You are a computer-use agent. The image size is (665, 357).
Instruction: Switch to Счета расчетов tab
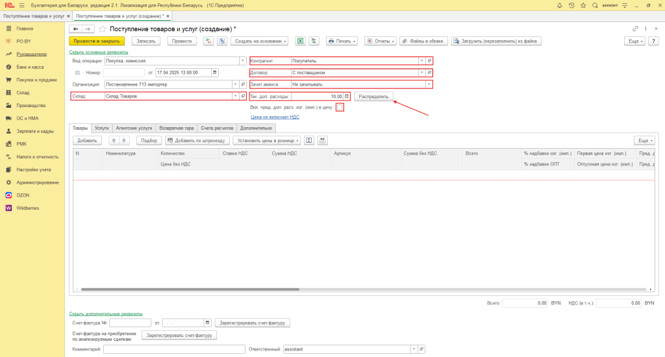(x=217, y=128)
